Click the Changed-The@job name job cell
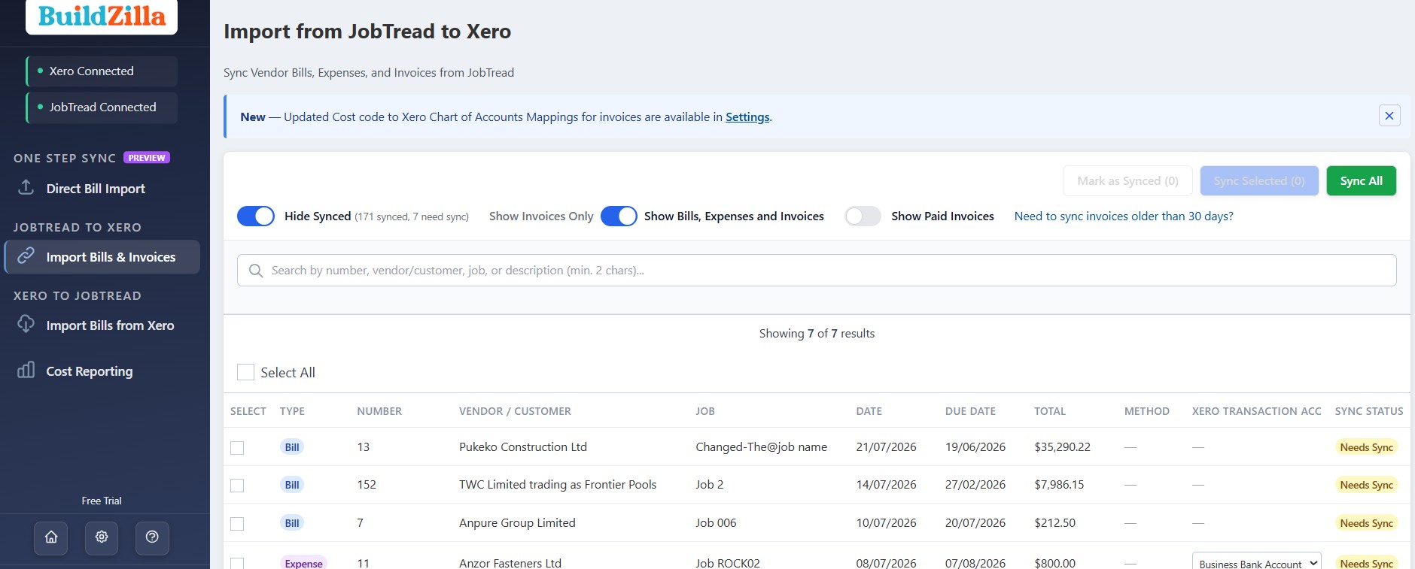The height and width of the screenshot is (569, 1415). click(761, 447)
